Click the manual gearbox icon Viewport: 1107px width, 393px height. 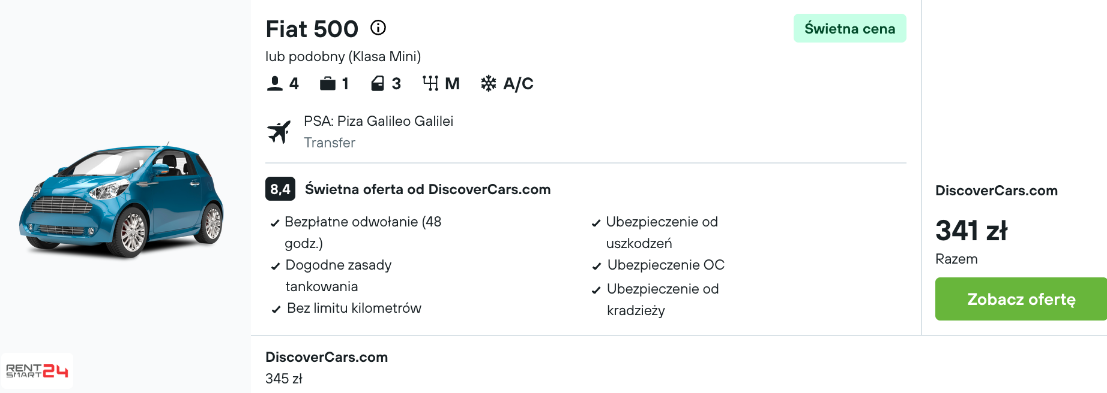coord(430,83)
